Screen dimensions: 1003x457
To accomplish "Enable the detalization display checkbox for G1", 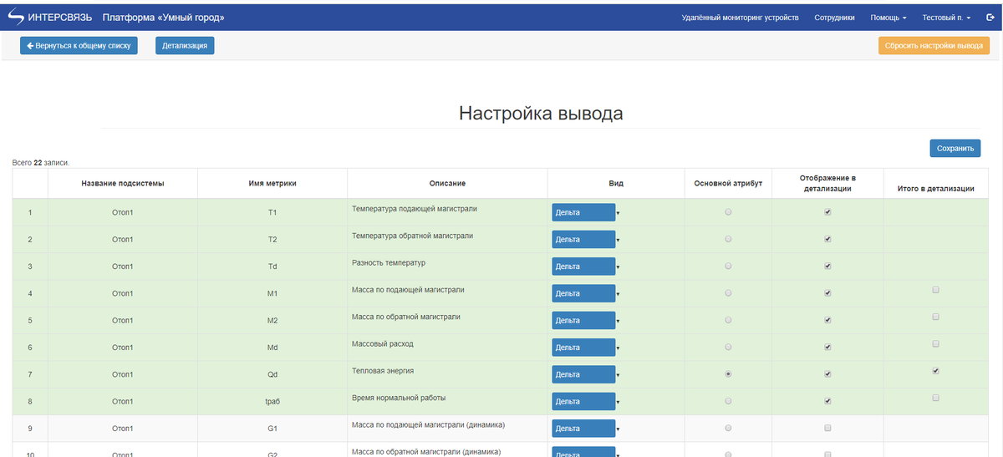I will (827, 428).
